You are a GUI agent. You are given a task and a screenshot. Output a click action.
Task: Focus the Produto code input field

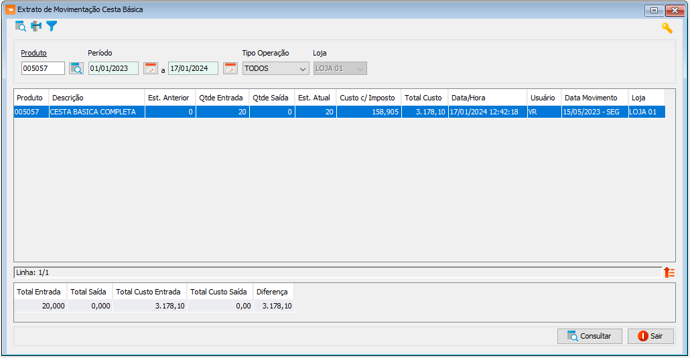click(x=43, y=68)
